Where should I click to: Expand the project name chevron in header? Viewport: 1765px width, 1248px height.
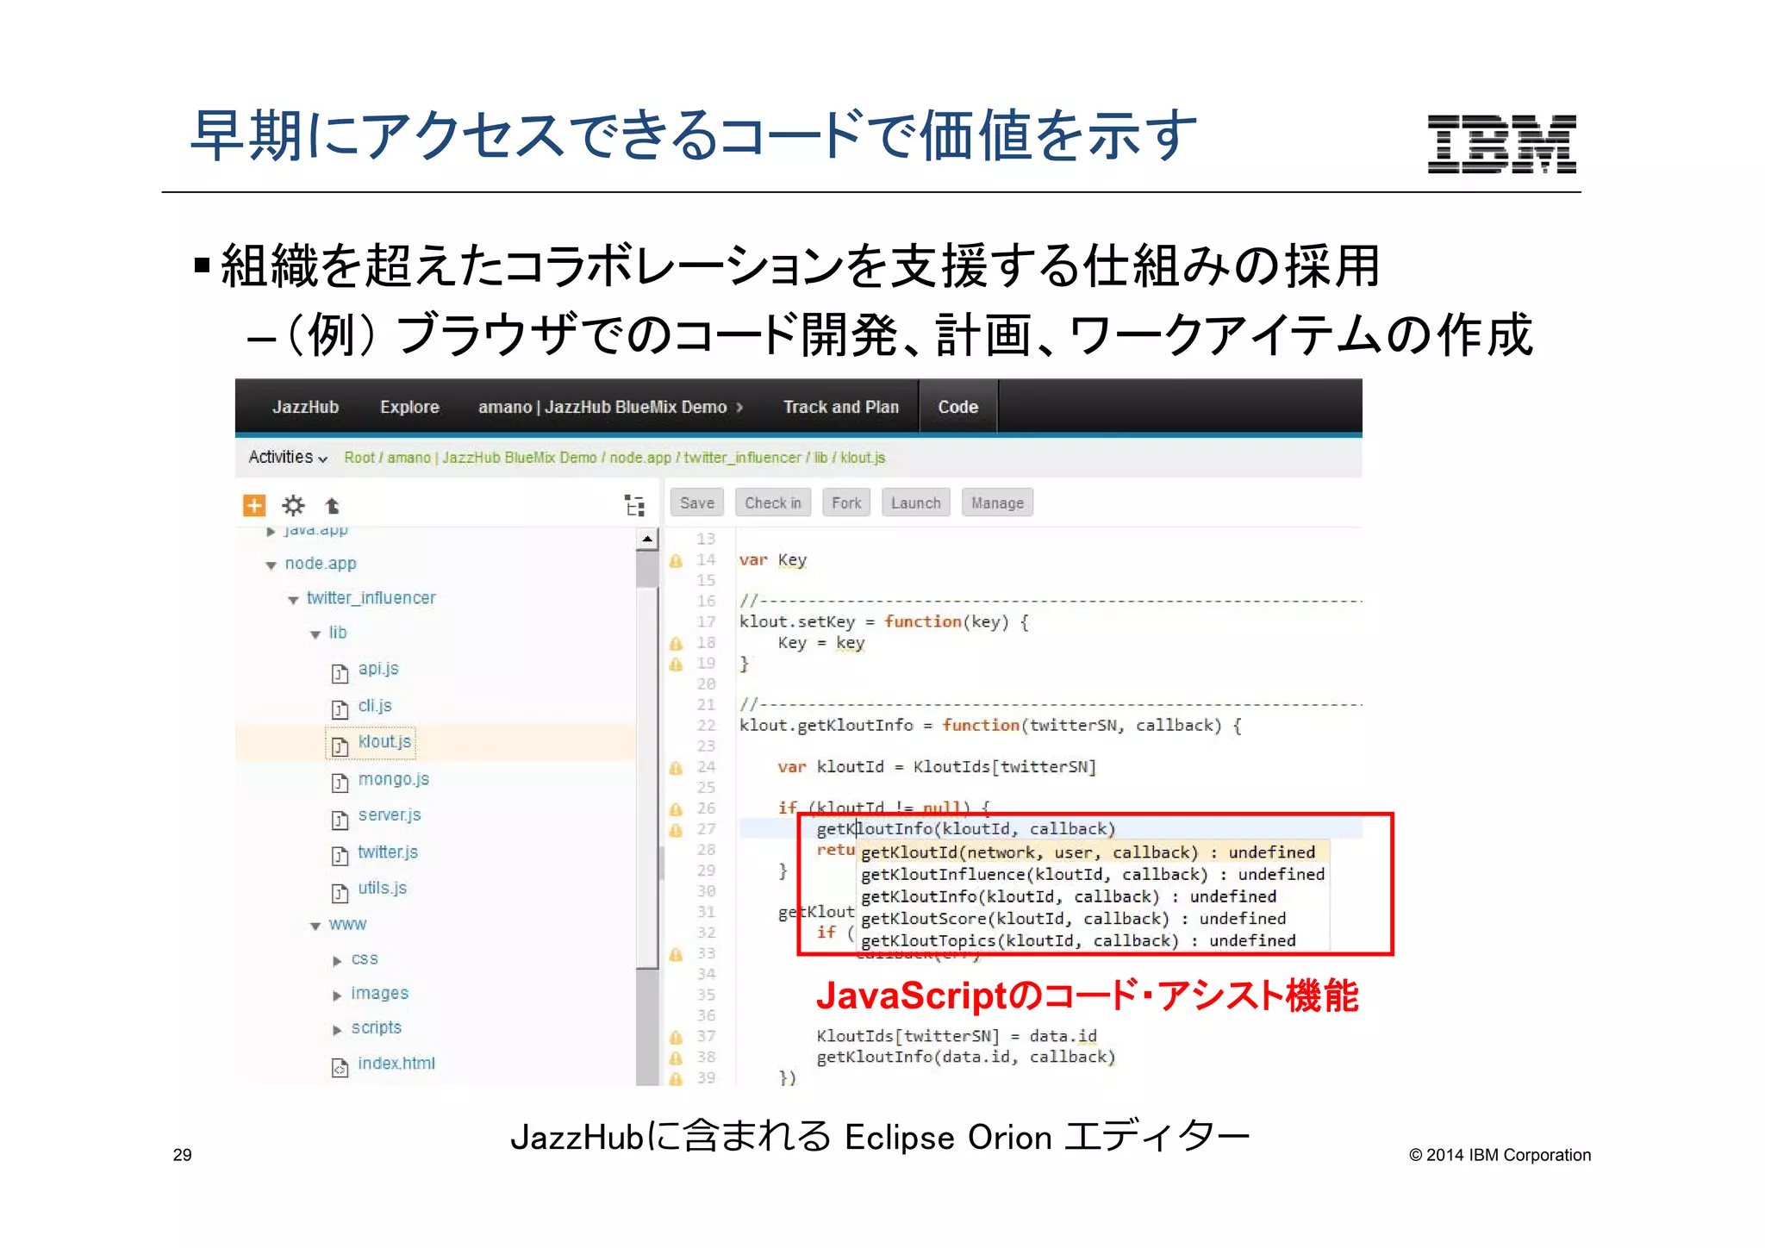(x=739, y=408)
